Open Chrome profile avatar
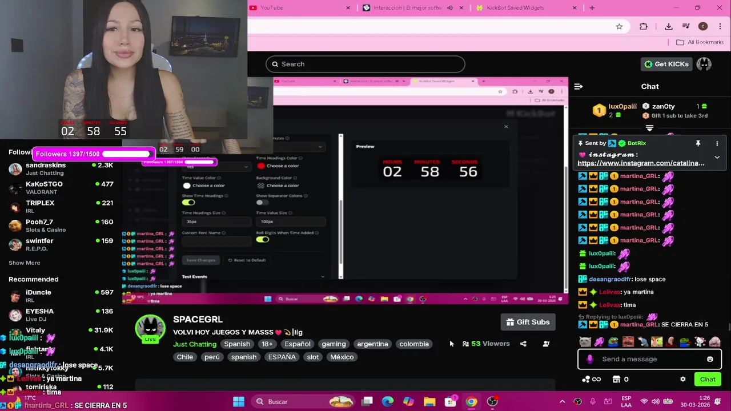This screenshot has width=731, height=411. (x=703, y=26)
